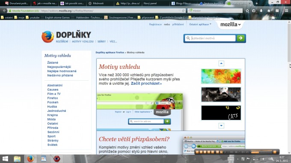
Task: Open the VÍCE... menu
Action: tap(113, 41)
